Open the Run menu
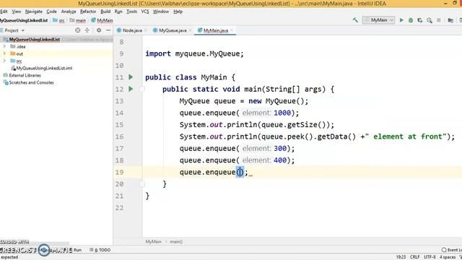This screenshot has width=462, height=260. (118, 12)
